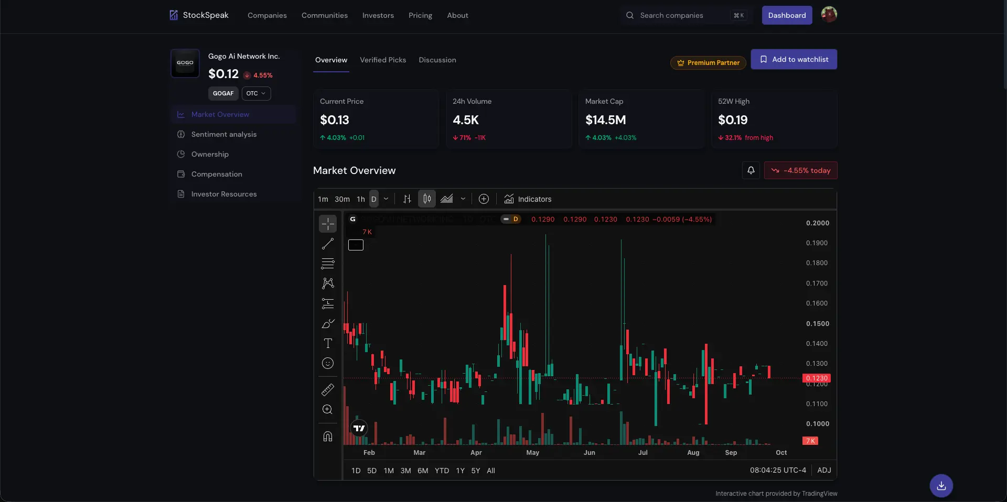The height and width of the screenshot is (502, 1007).
Task: Click the Search companies field
Action: [686, 15]
